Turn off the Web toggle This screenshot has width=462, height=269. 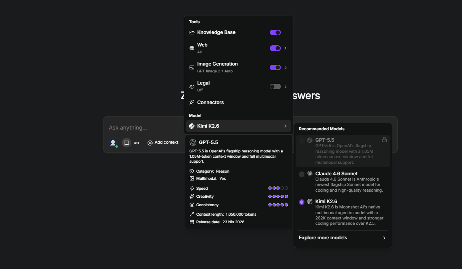[275, 48]
